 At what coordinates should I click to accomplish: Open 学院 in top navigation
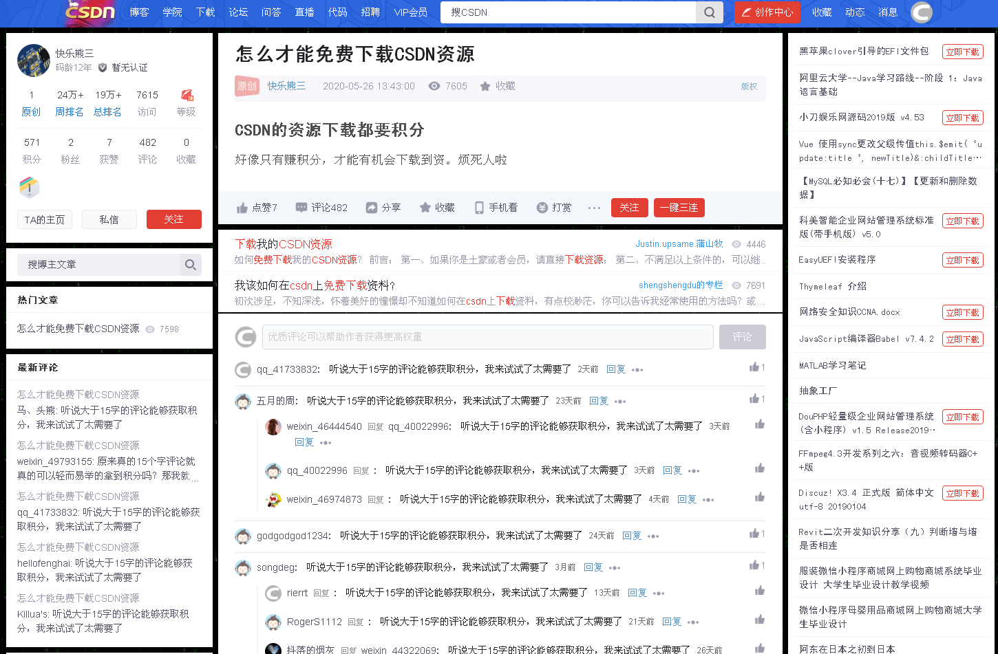(x=172, y=12)
